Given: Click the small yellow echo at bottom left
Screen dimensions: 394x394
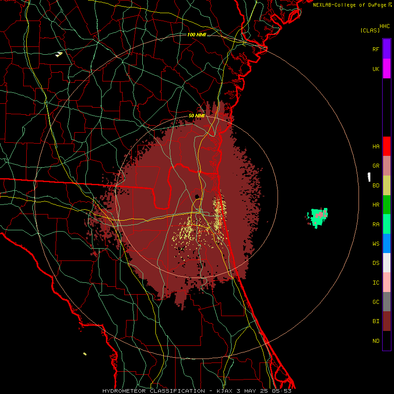Looking at the screenshot, I should 85,354.
